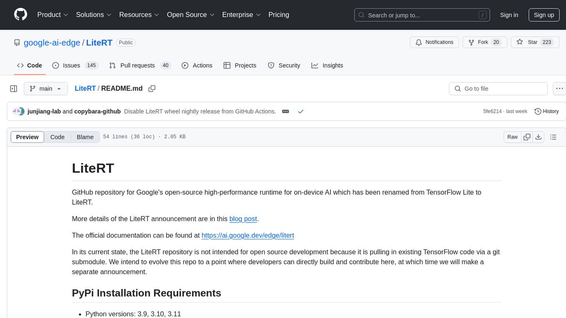Click the Issues count badge 145

point(91,65)
